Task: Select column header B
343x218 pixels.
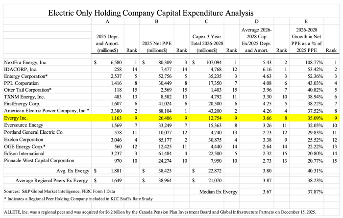Action: pos(157,22)
